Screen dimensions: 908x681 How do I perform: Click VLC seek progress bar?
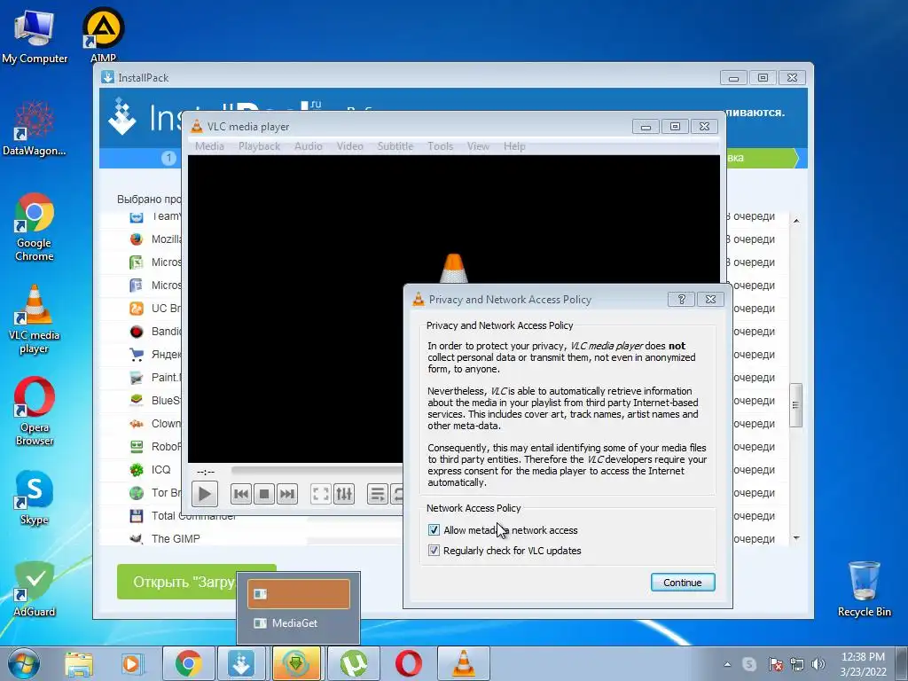317,470
